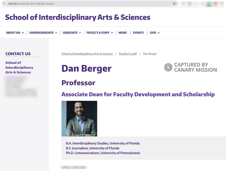Image resolution: width=226 pixels, height=171 pixels.
Task: Expand the Graduate menu
Action: [x=72, y=33]
